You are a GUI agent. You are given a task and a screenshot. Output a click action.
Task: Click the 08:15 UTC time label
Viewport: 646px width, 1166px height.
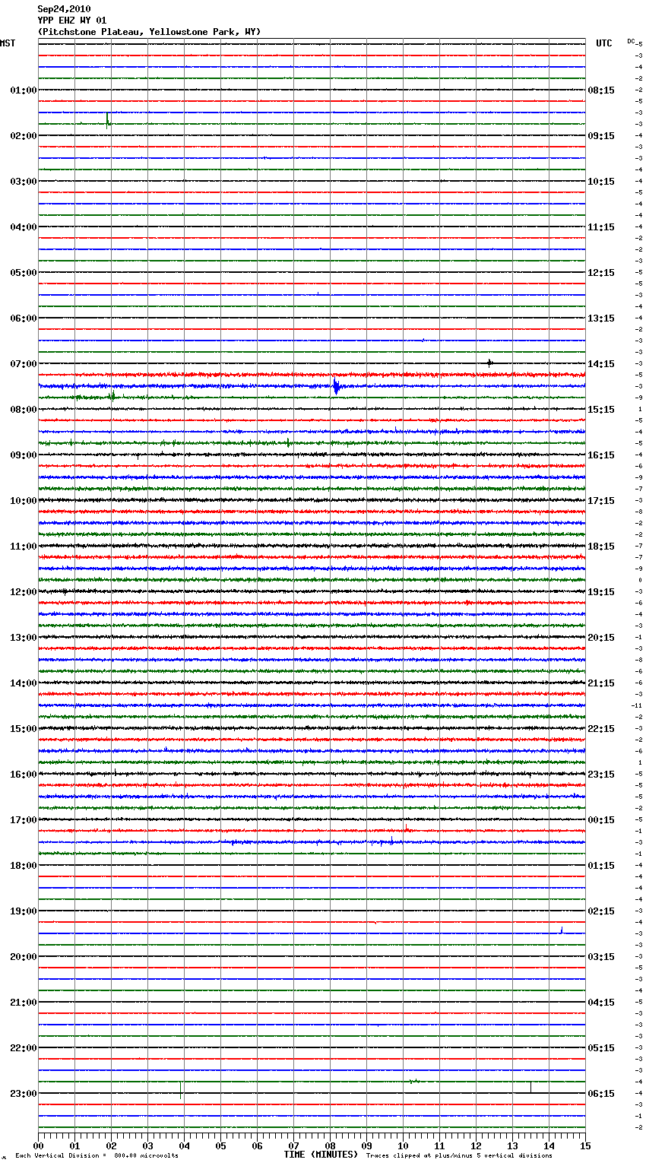click(x=601, y=90)
